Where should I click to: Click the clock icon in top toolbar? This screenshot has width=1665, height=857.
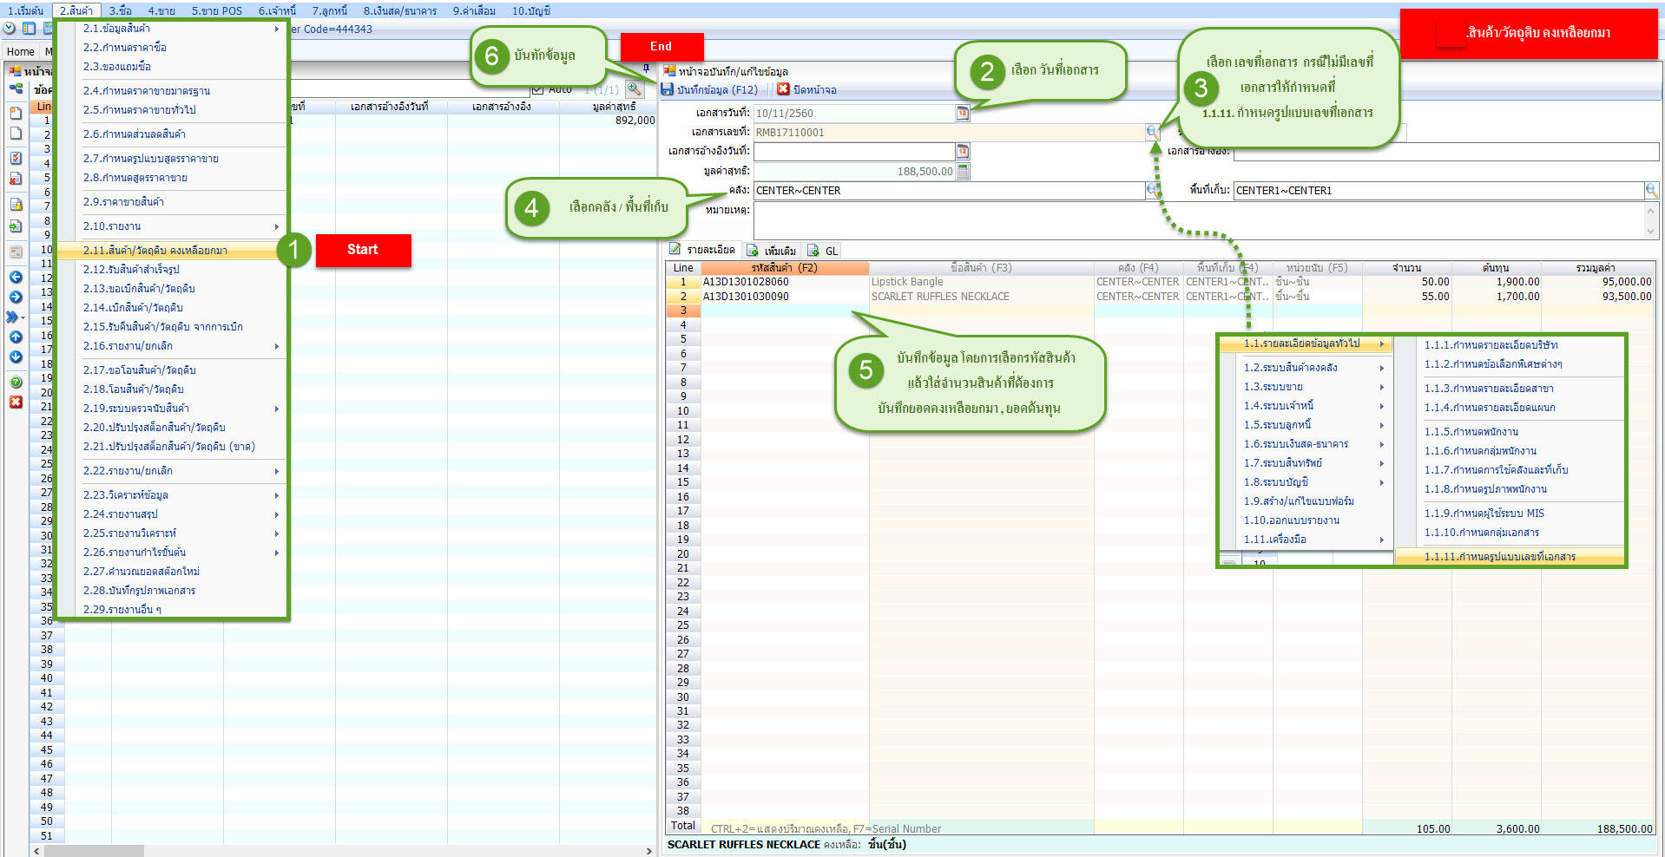click(x=10, y=29)
